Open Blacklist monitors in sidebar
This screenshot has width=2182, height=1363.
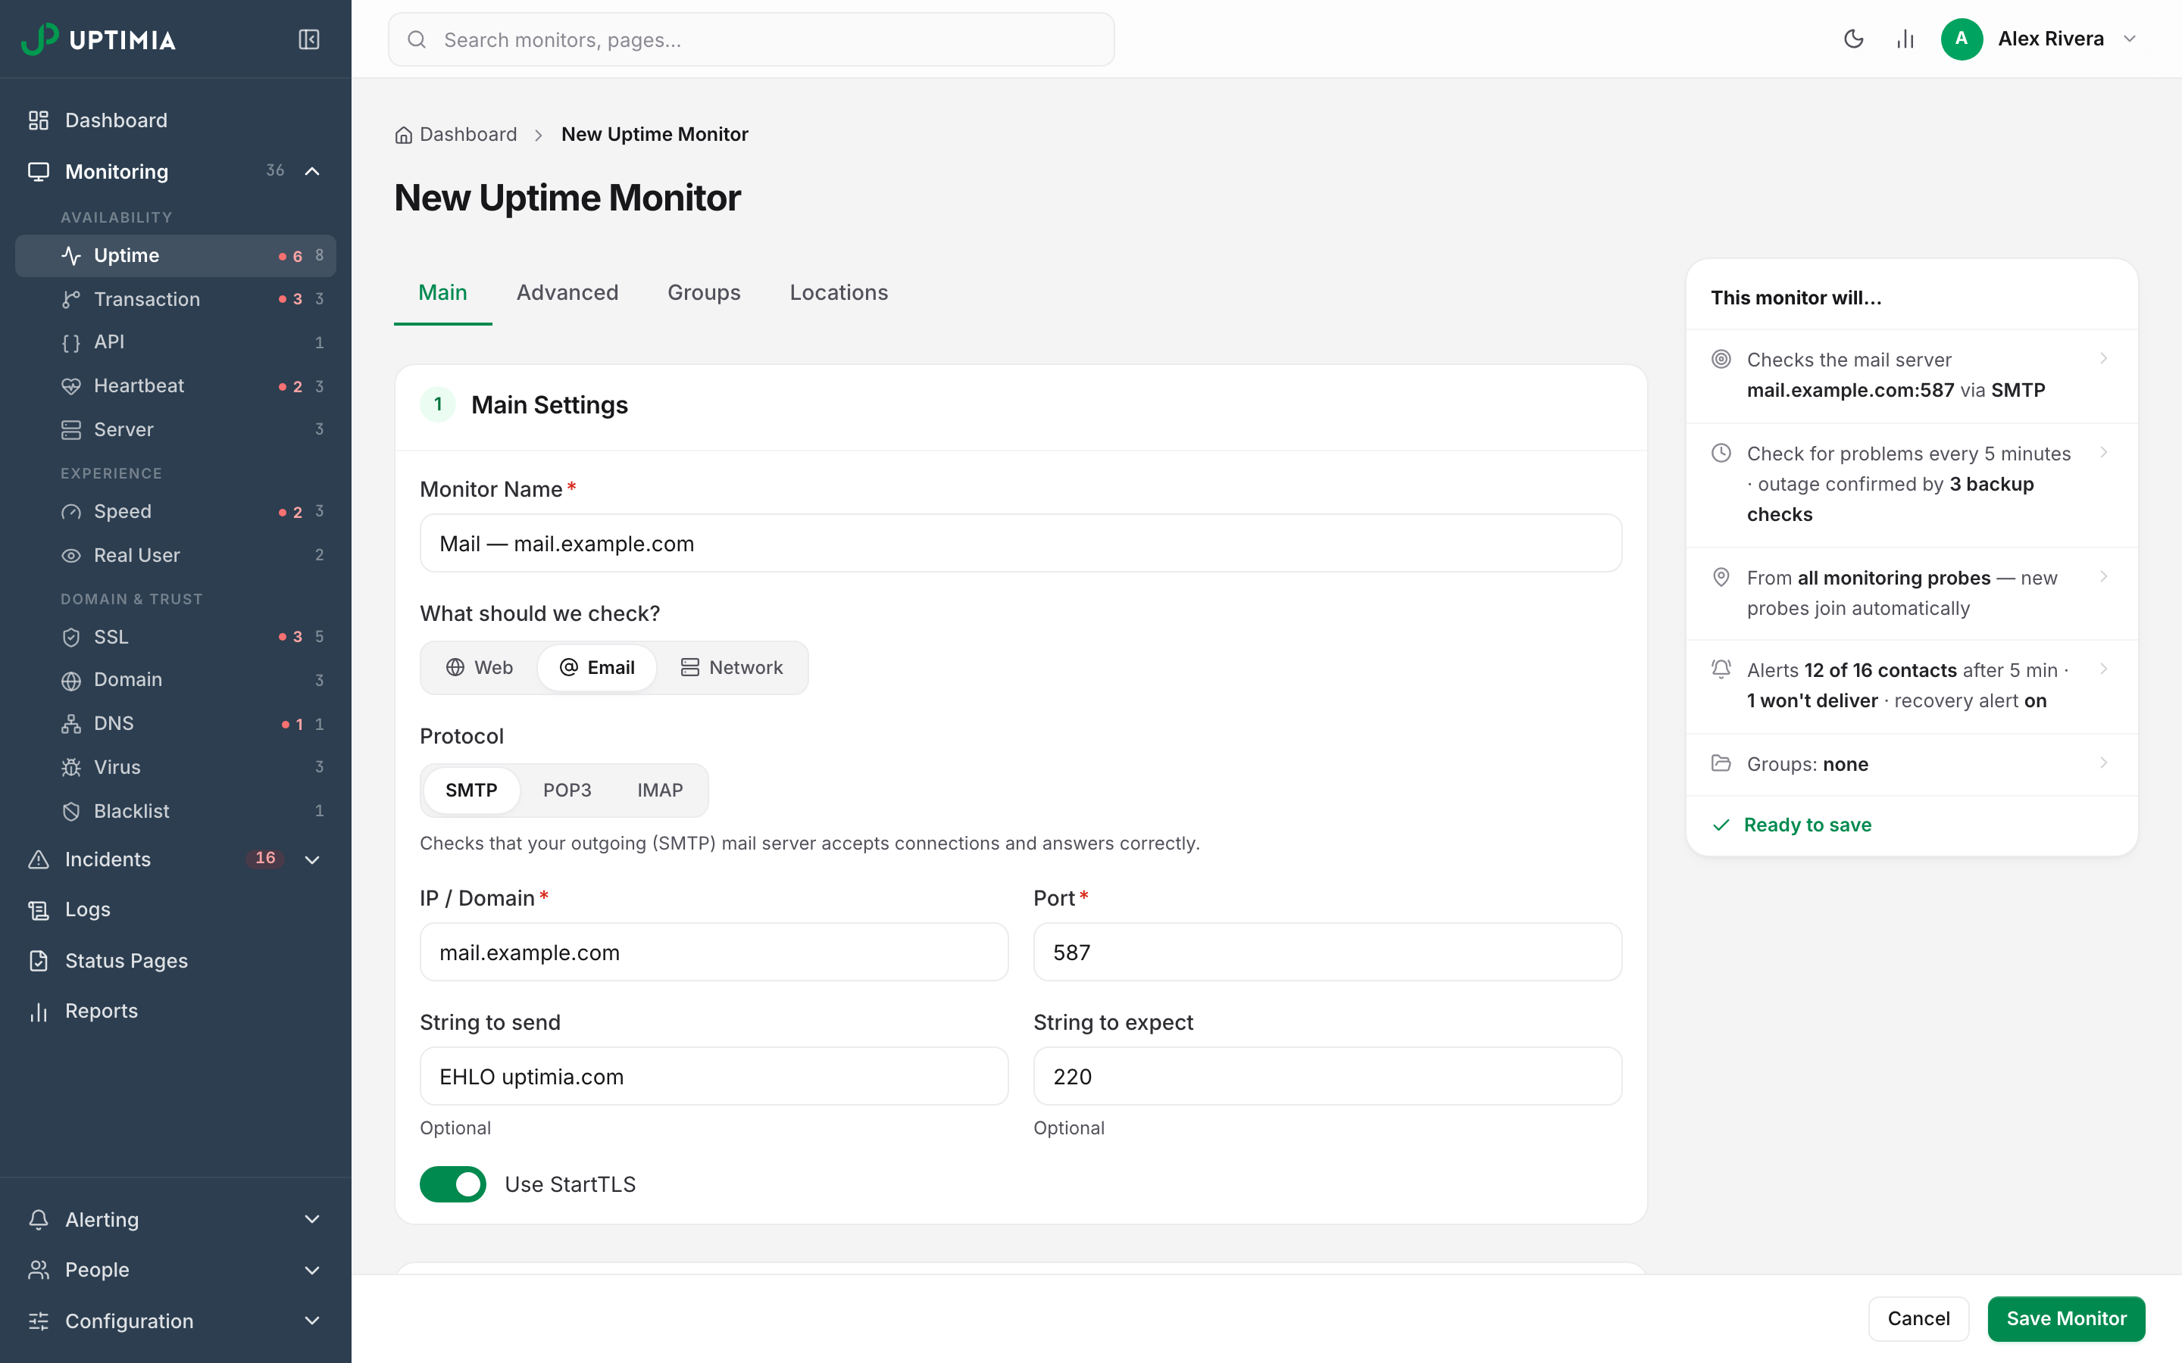click(x=176, y=811)
